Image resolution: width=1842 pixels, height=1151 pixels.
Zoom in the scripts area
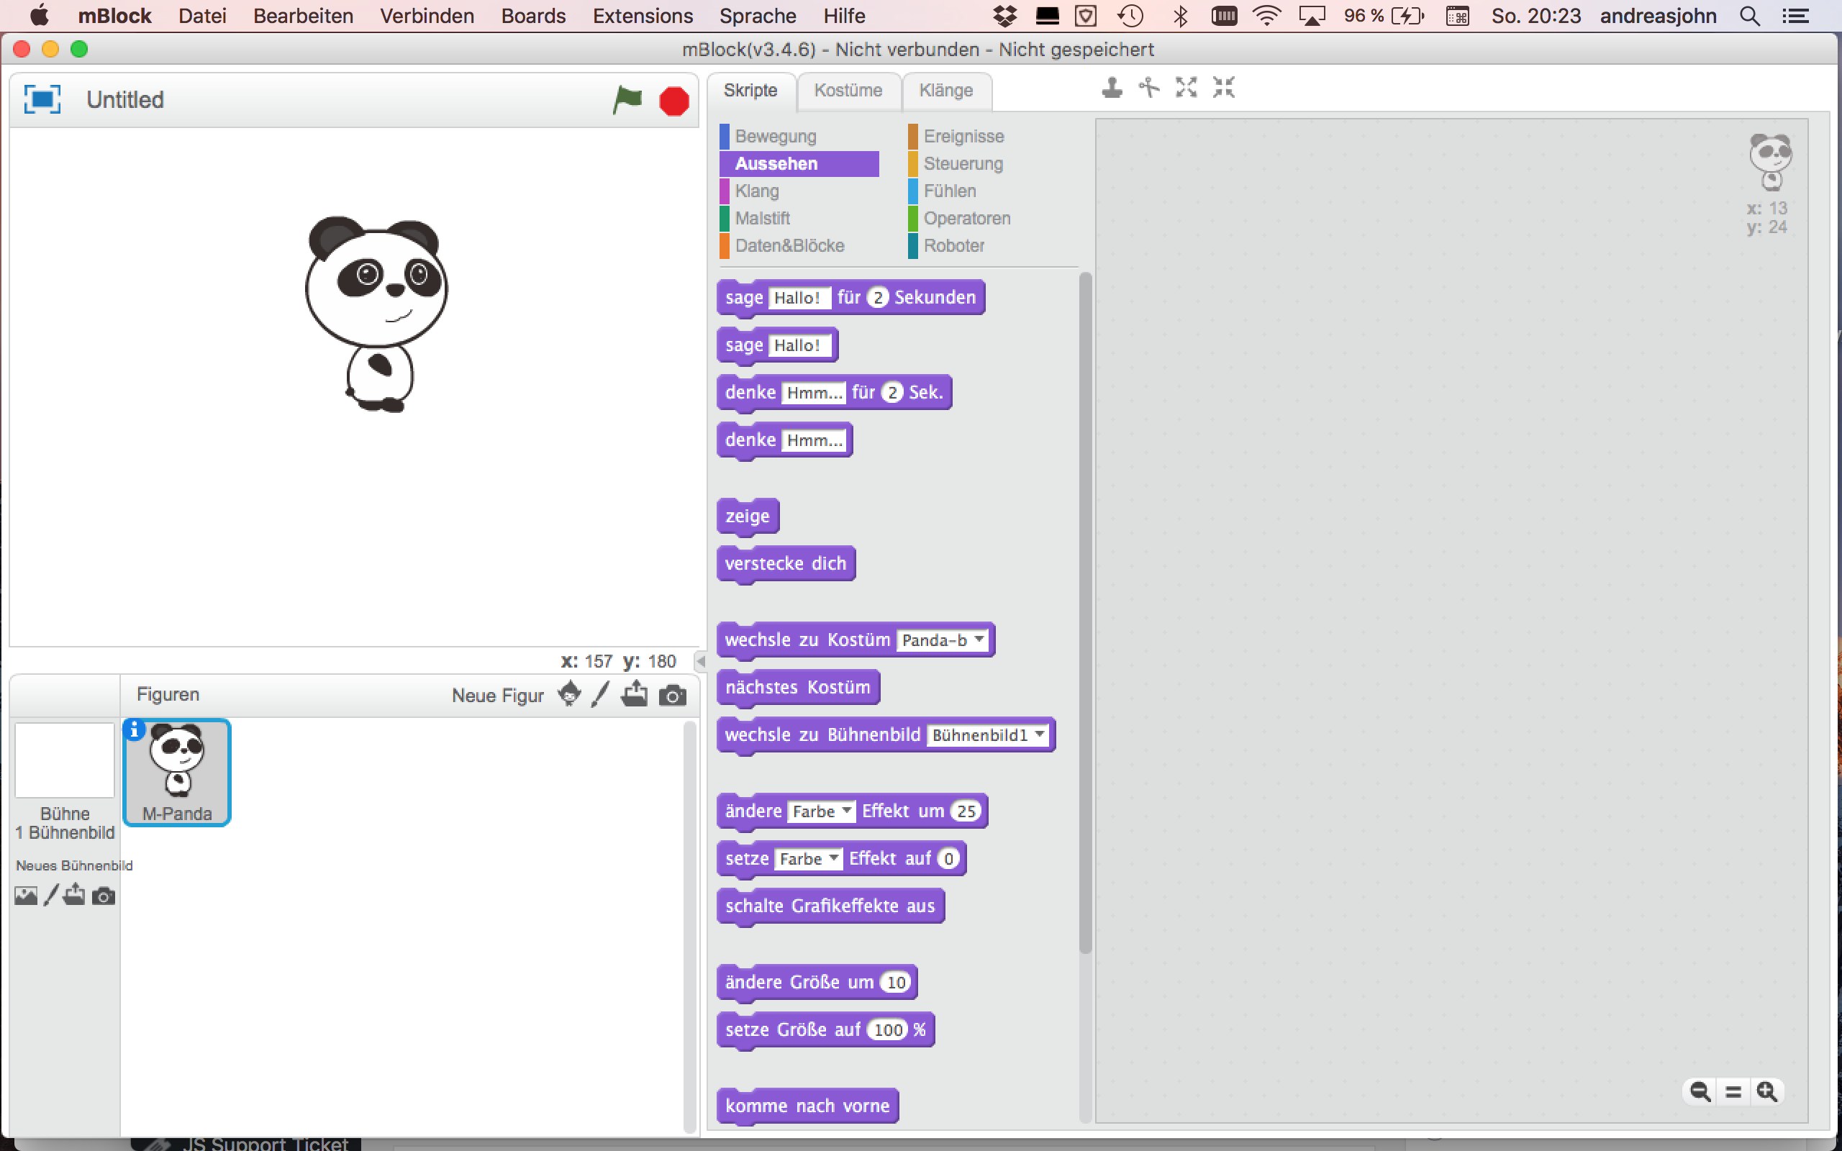click(1766, 1091)
